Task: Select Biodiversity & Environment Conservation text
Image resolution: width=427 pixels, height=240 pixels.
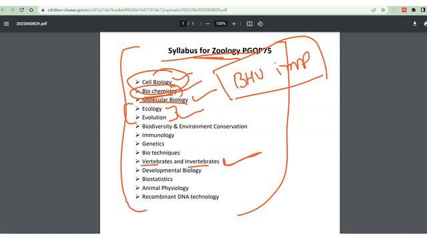Action: pos(195,127)
